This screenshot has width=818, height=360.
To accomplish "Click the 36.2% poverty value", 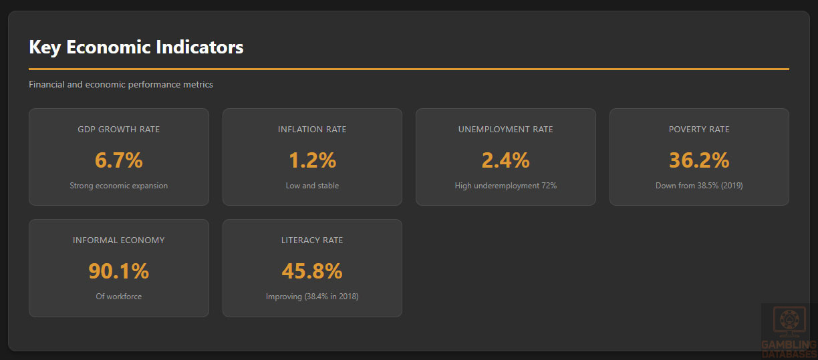I will 699,160.
